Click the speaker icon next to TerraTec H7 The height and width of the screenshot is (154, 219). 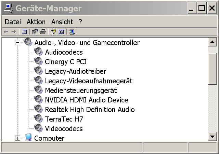click(38, 119)
